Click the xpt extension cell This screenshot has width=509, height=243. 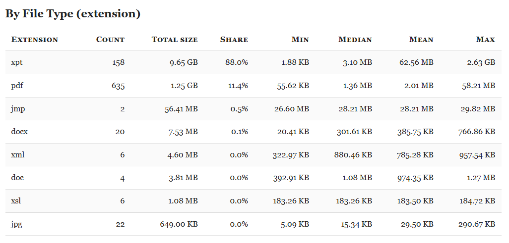pos(17,62)
